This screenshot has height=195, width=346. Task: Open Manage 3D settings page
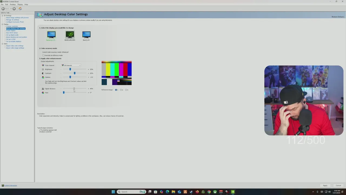pyautogui.click(x=12, y=20)
